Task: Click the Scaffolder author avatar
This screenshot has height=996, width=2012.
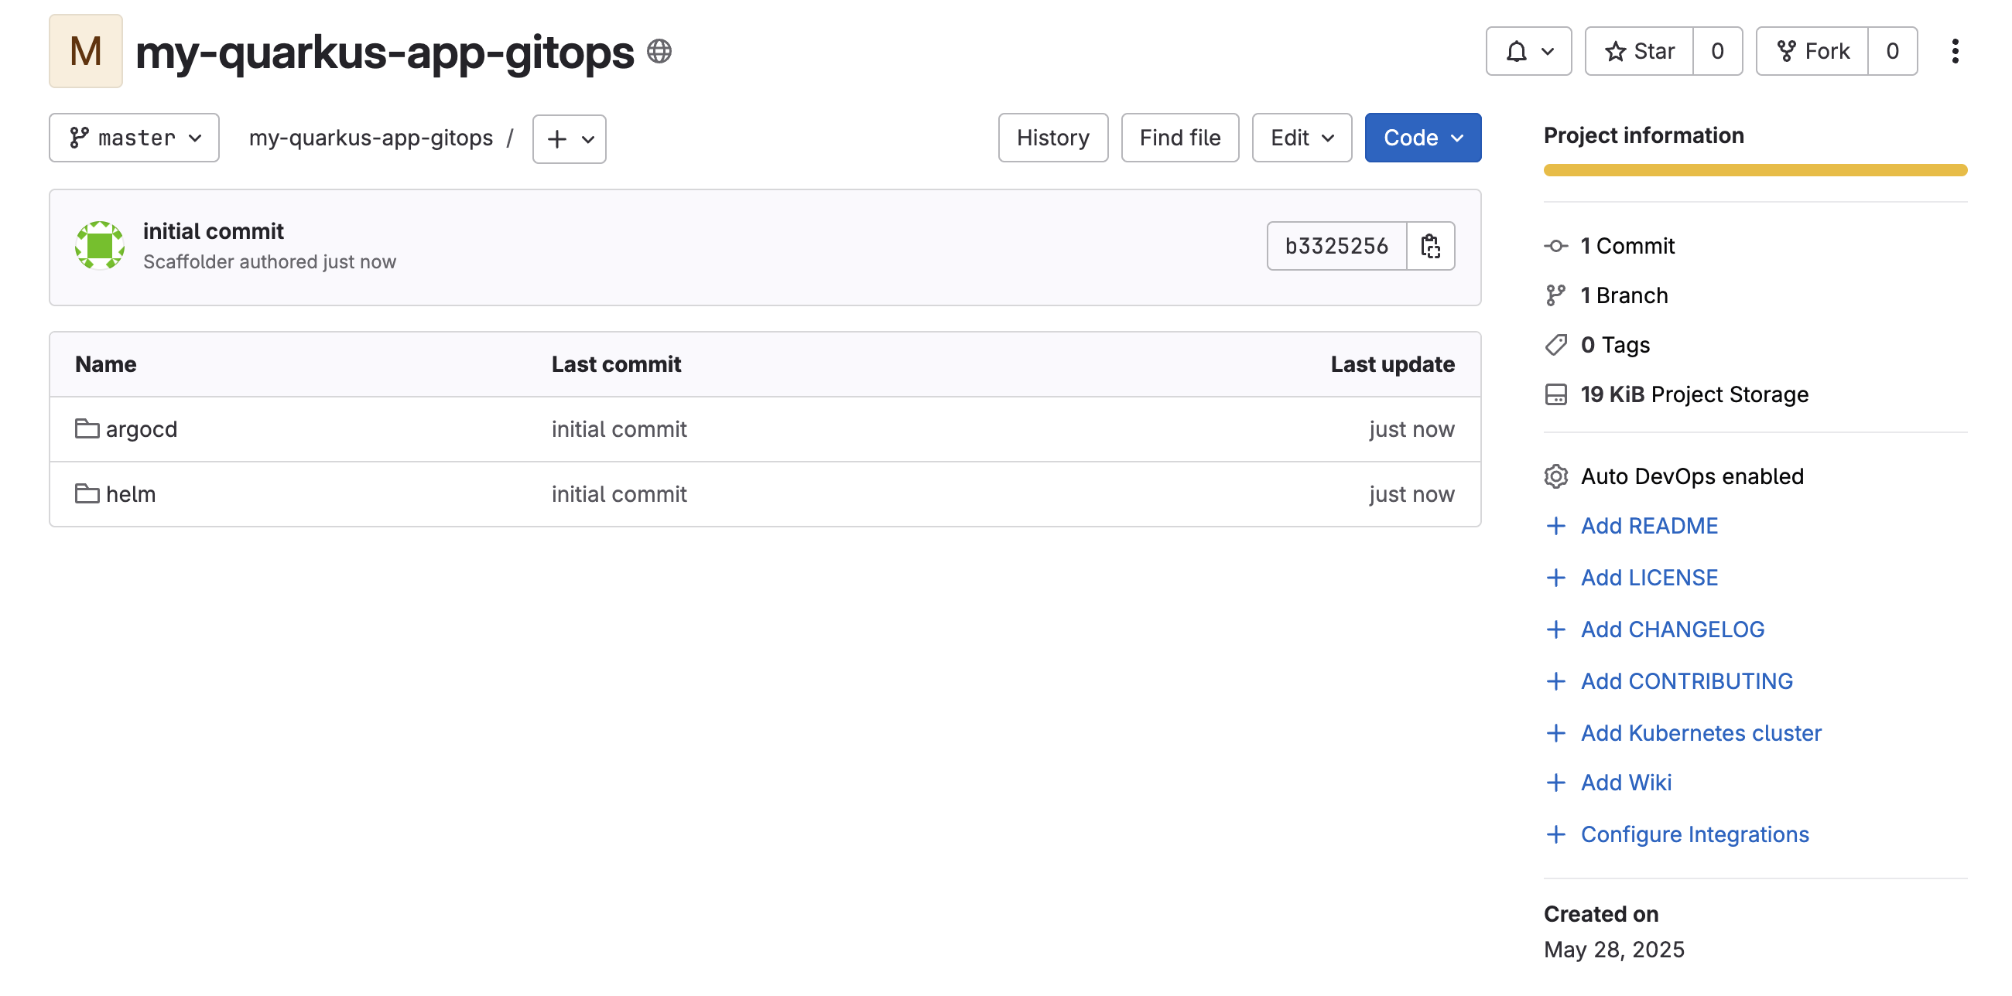Action: pyautogui.click(x=99, y=245)
